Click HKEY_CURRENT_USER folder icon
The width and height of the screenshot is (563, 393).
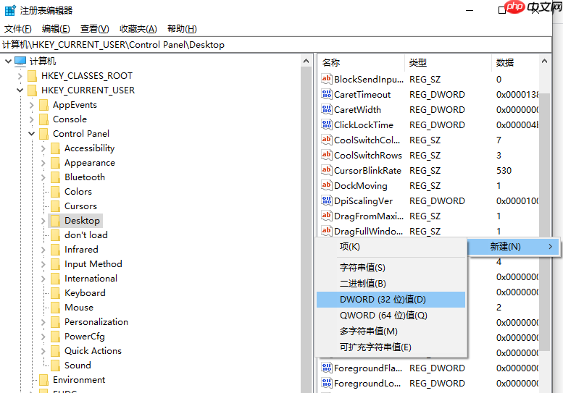pyautogui.click(x=33, y=90)
